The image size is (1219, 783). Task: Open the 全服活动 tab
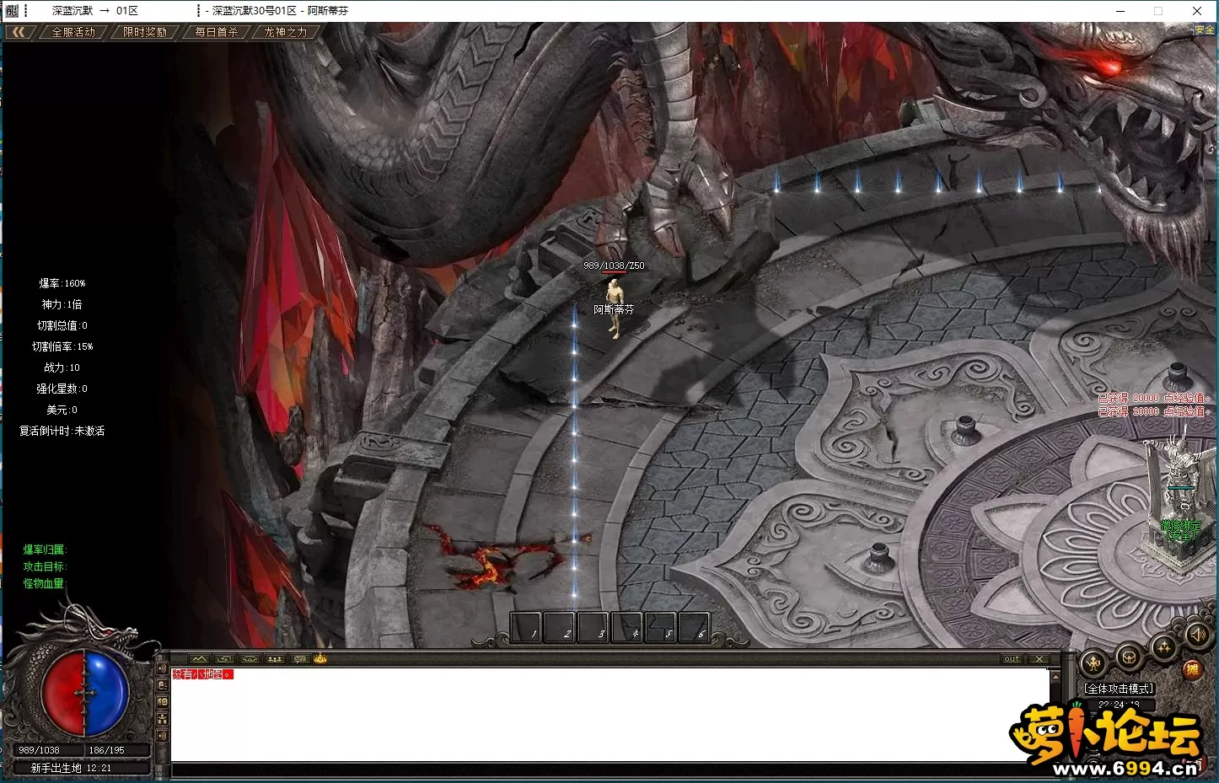(73, 32)
